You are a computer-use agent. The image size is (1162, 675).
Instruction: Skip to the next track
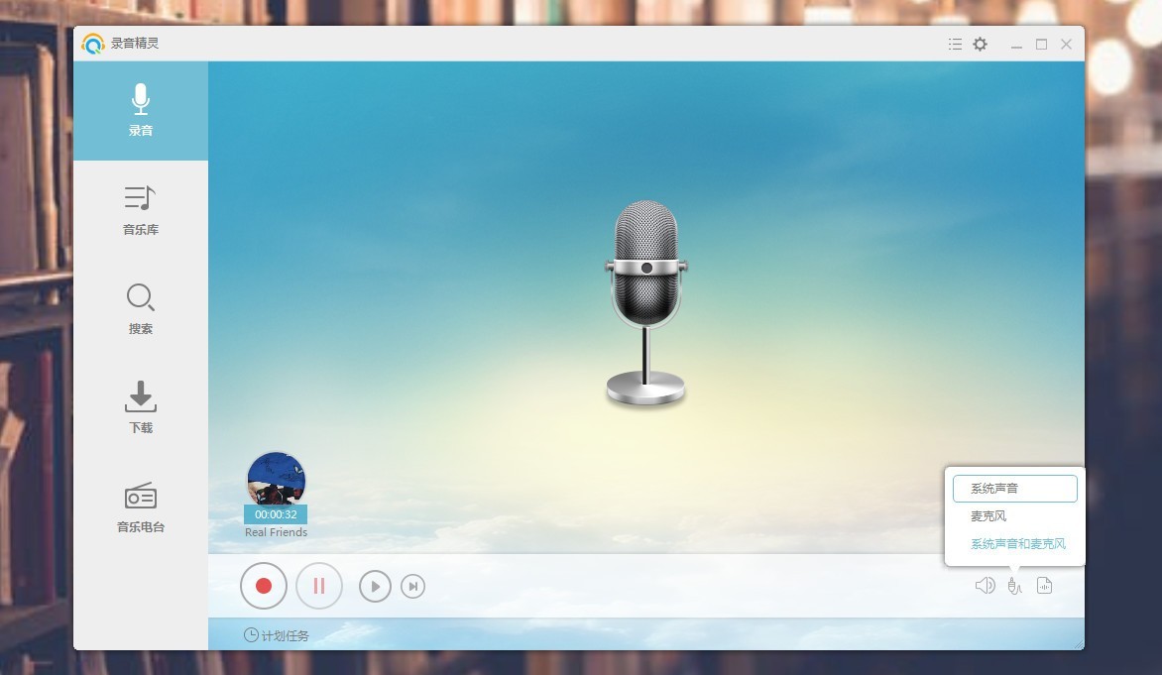(x=412, y=586)
